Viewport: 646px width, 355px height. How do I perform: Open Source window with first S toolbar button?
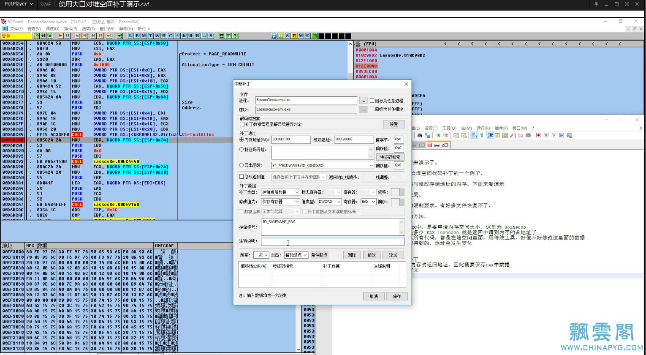[211, 35]
